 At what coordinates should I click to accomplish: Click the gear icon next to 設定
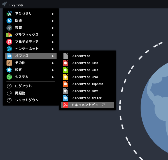(9, 70)
